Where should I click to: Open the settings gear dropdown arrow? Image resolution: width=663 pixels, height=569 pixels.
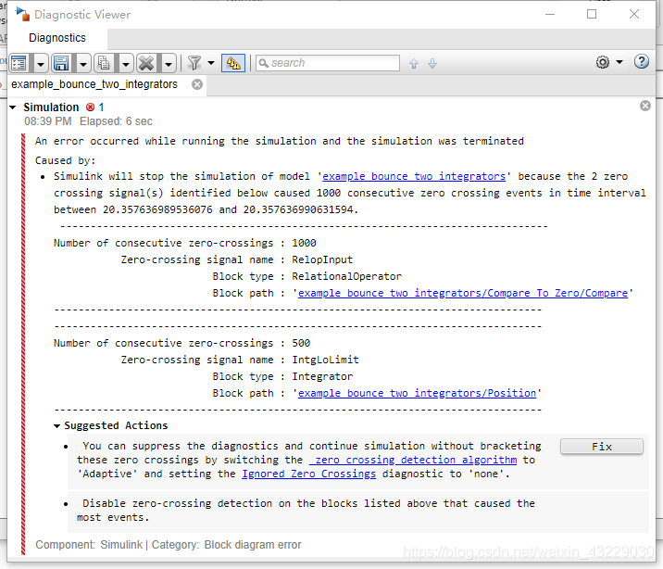619,62
